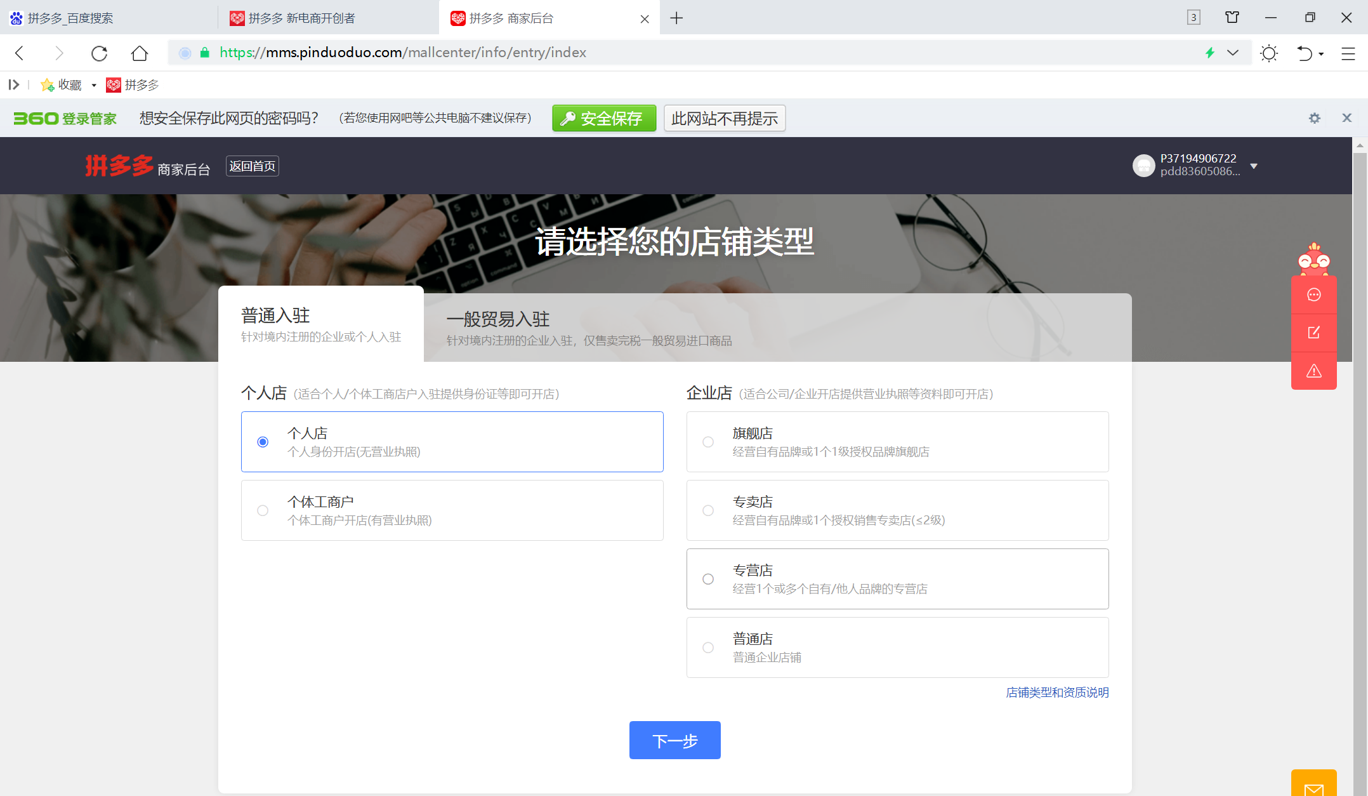
Task: Click account name P37194906722
Action: [1198, 159]
